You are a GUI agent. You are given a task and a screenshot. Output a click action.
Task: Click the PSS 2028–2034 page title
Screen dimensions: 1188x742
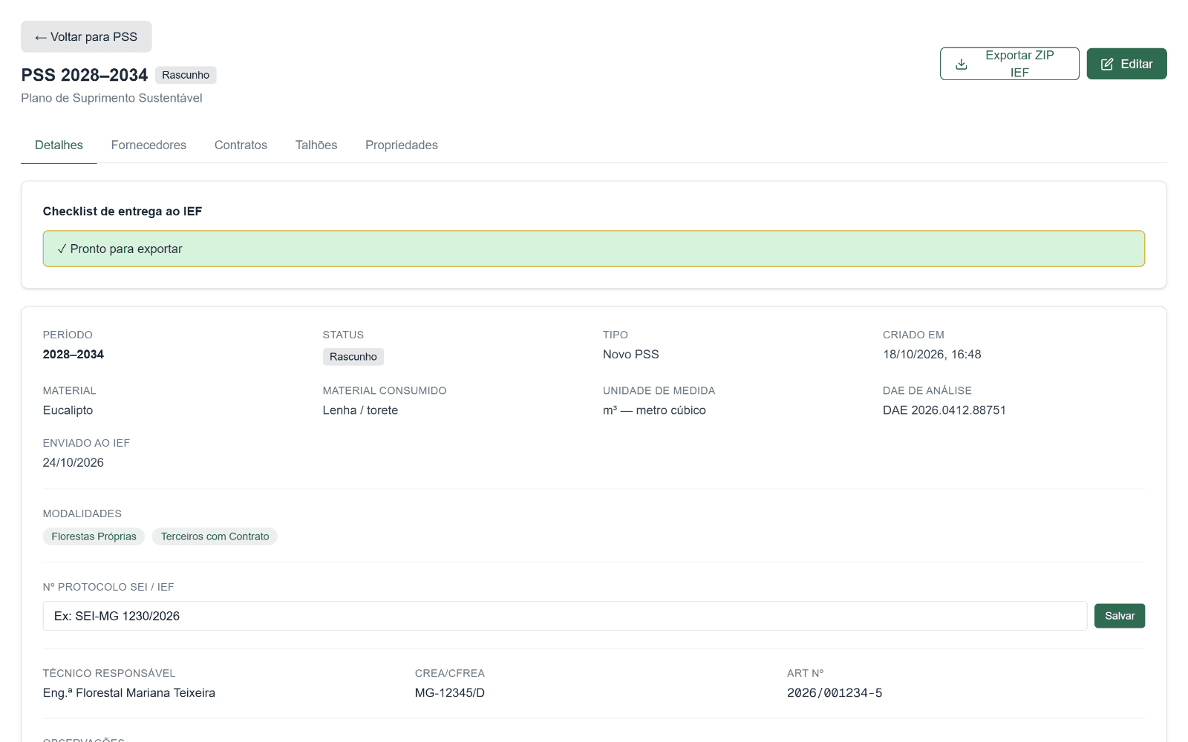point(85,75)
